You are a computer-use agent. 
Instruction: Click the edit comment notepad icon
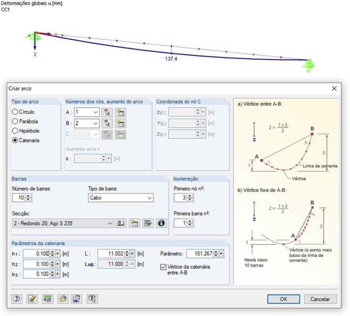pyautogui.click(x=32, y=299)
